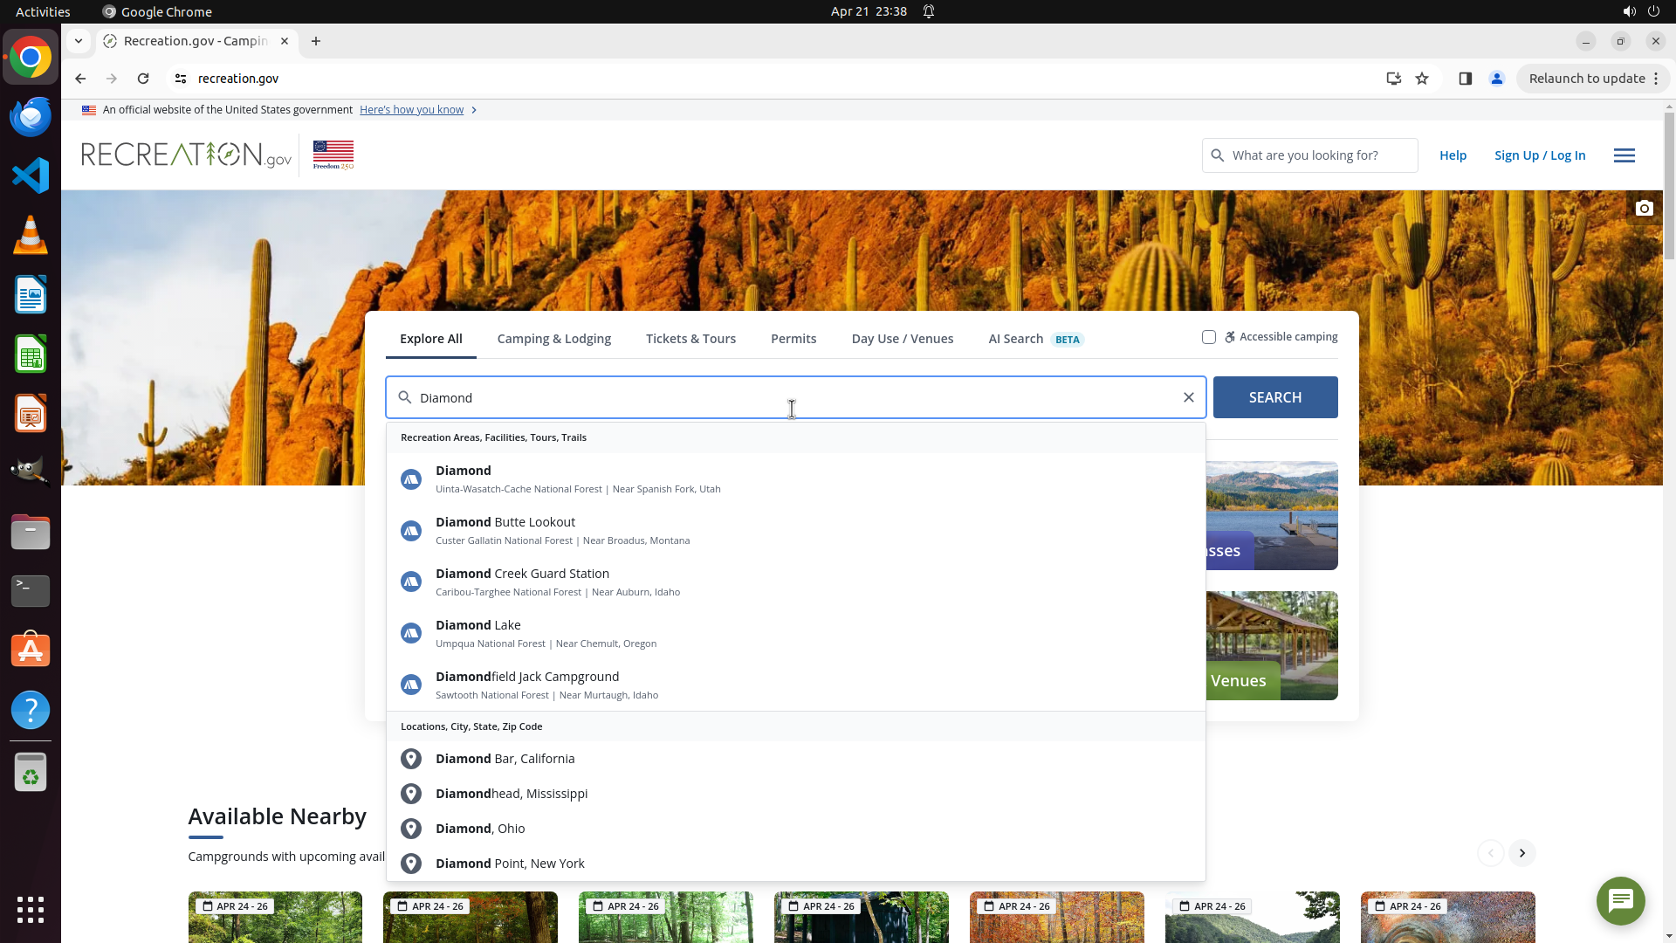Open Thunderbird from the dock
The width and height of the screenshot is (1676, 943).
click(31, 117)
